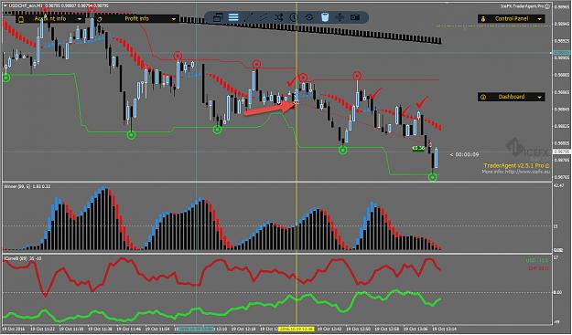The width and height of the screenshot is (572, 335).
Task: Click the crosshair target icon
Action: 309,17
